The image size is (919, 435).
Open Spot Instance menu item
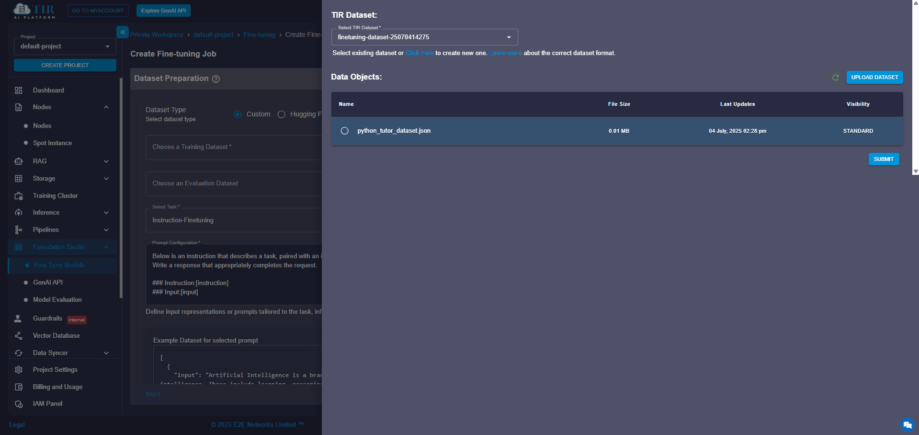(x=53, y=143)
